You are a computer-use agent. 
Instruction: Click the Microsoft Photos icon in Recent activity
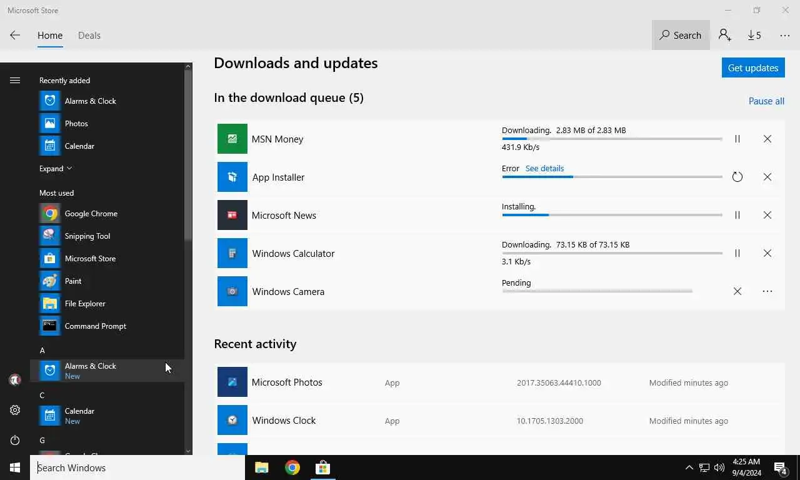[232, 382]
